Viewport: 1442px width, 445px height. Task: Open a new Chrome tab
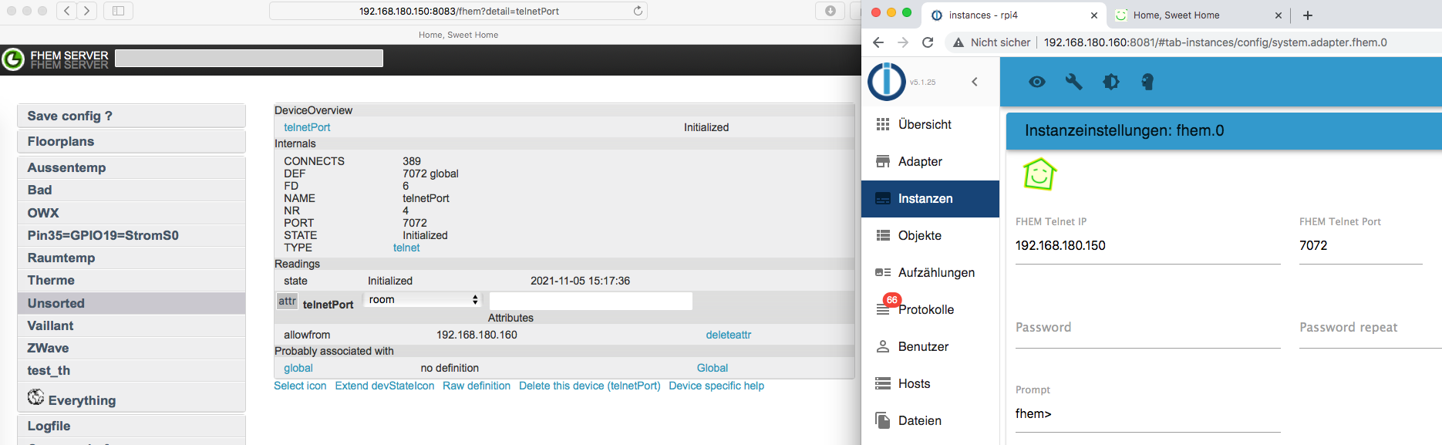pyautogui.click(x=1308, y=15)
